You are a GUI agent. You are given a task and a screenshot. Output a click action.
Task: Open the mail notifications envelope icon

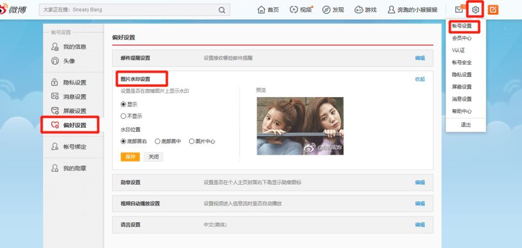459,10
